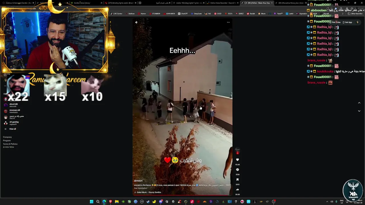The image size is (365, 205).
Task: Open the 'Lurkit' bookmark
Action: point(290,14)
